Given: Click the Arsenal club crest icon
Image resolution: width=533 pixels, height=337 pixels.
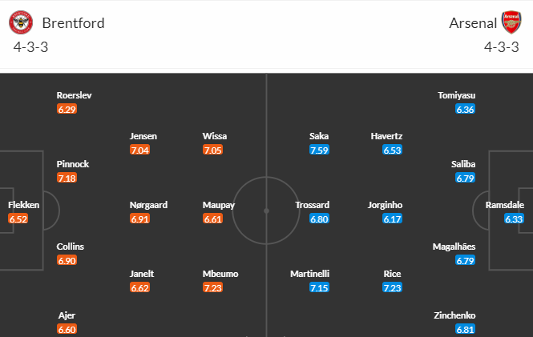Looking at the screenshot, I should click(x=511, y=22).
